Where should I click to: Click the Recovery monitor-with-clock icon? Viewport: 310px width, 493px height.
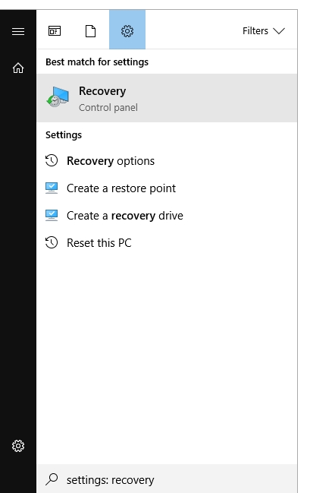(58, 96)
